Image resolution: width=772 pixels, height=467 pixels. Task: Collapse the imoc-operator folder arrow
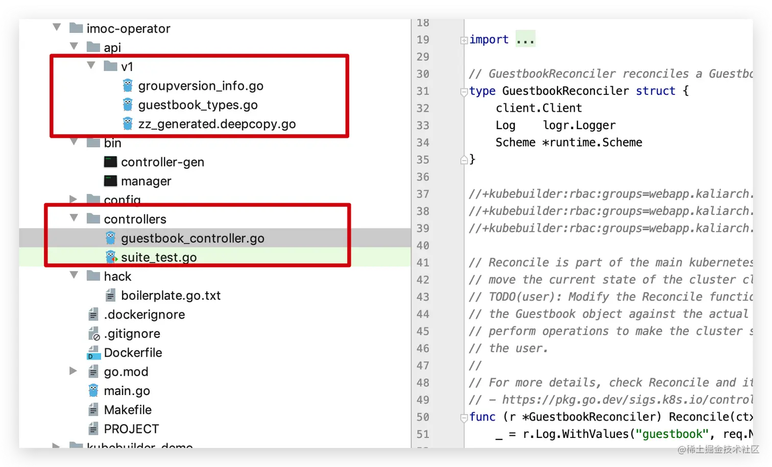[57, 27]
